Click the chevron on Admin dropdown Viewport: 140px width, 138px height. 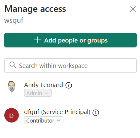click(x=47, y=93)
